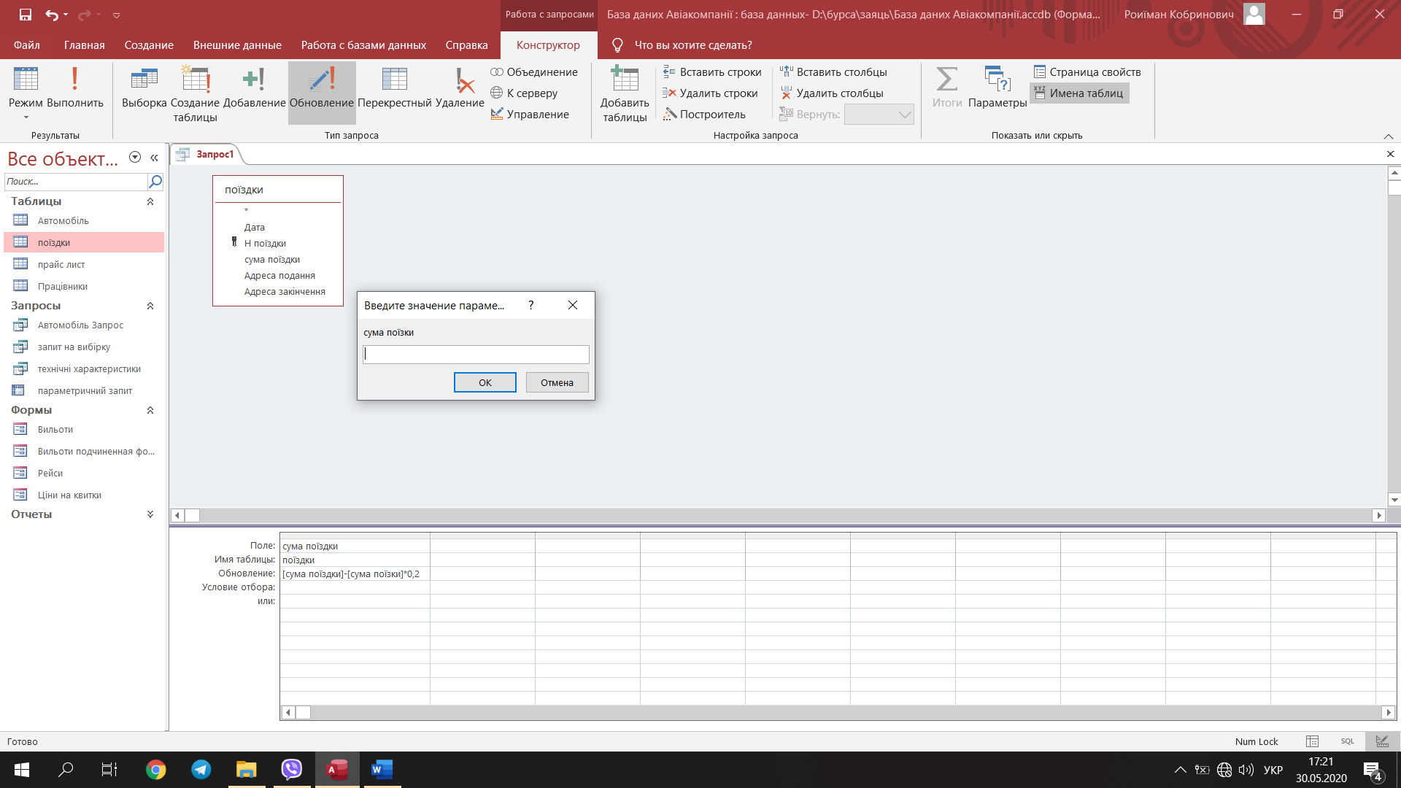Open the Внешние данные ribbon tab
The width and height of the screenshot is (1401, 788).
tap(237, 45)
